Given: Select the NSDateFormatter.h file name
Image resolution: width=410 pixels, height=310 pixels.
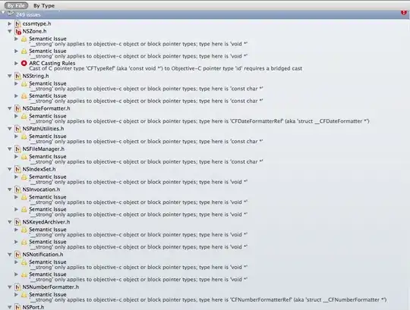Looking at the screenshot, I should pos(46,108).
